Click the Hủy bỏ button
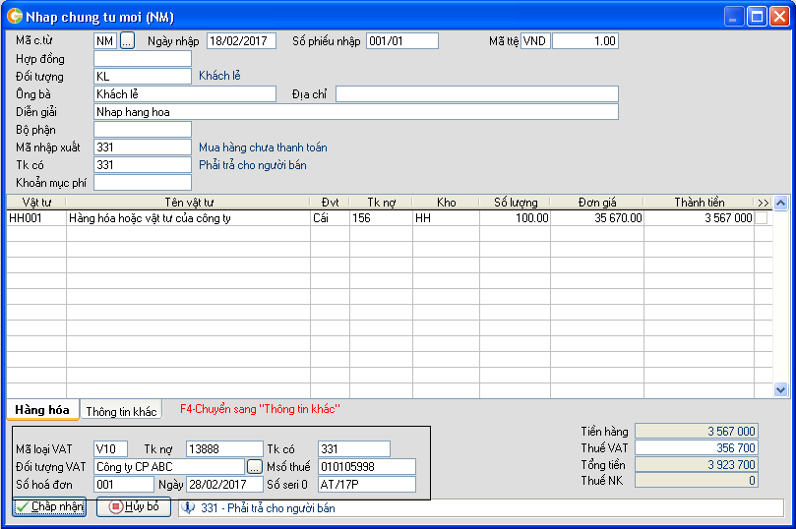 [134, 506]
